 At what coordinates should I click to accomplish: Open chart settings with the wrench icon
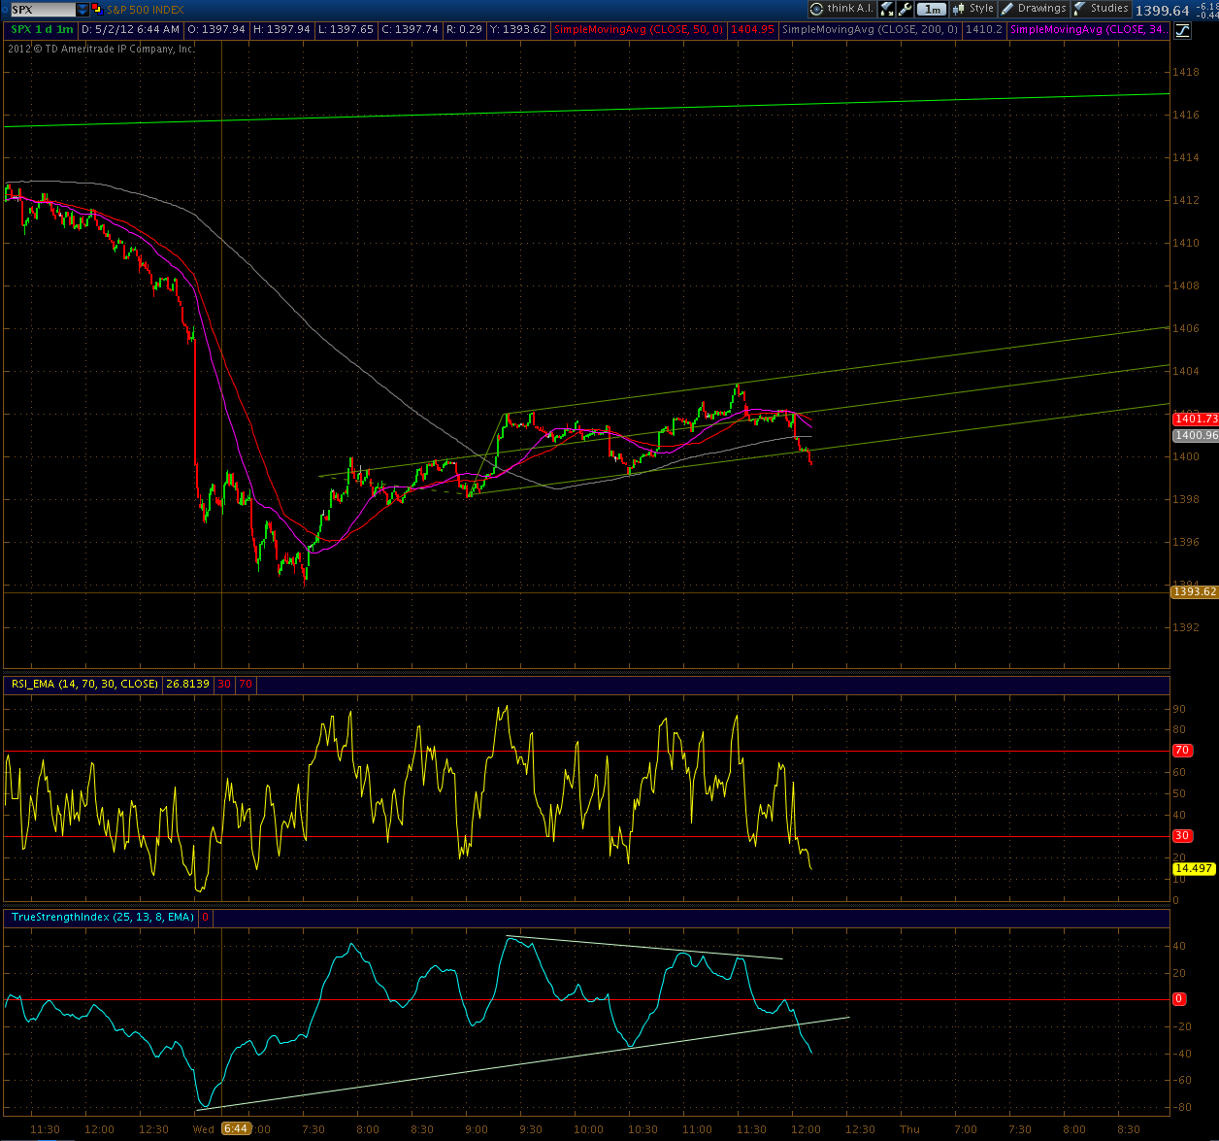click(x=906, y=9)
